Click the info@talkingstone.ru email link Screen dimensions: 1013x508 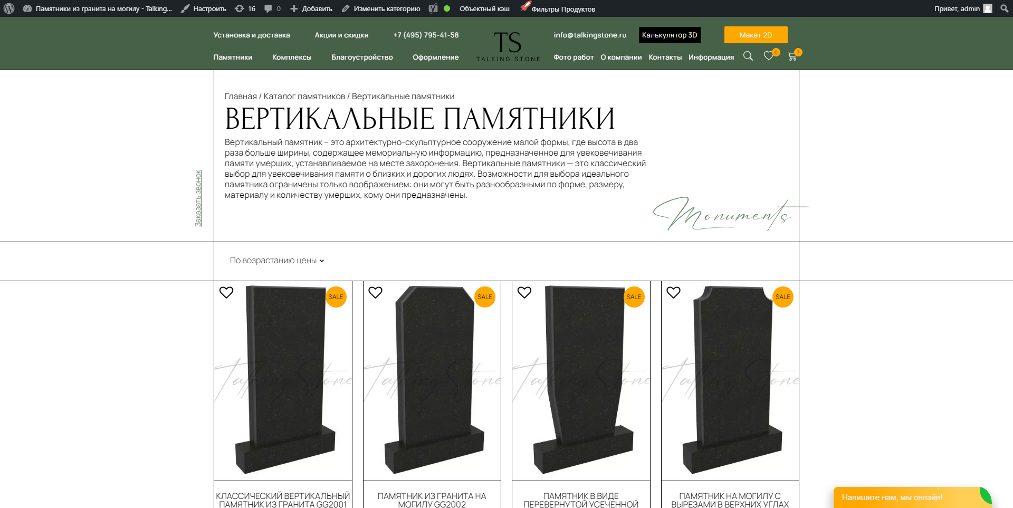pyautogui.click(x=590, y=35)
